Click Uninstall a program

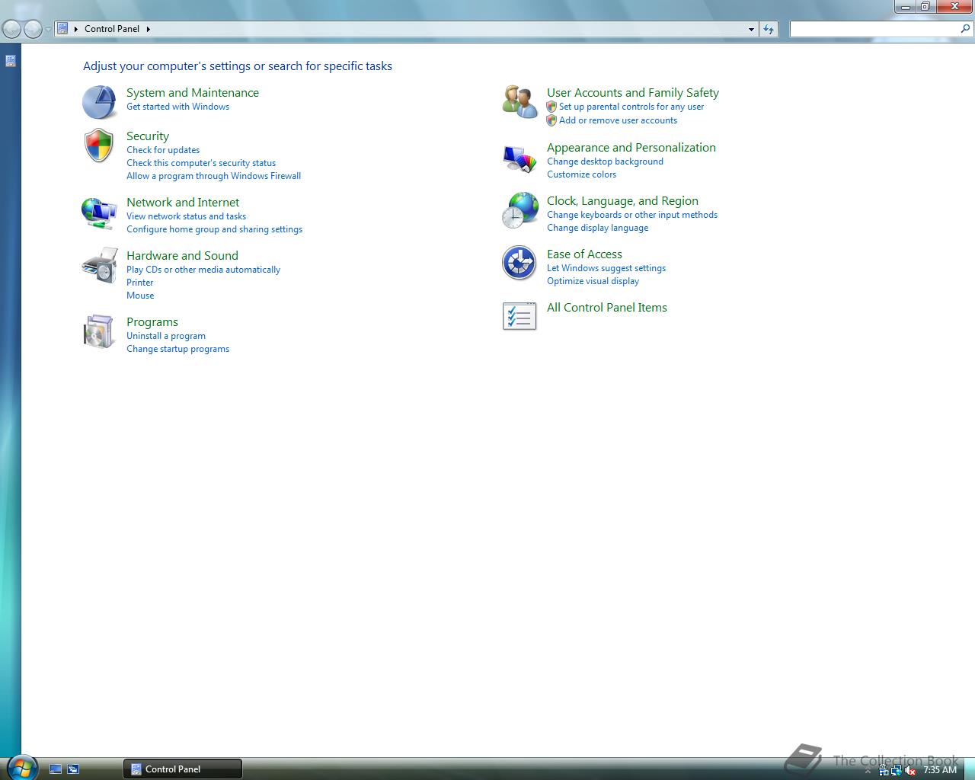pos(166,336)
